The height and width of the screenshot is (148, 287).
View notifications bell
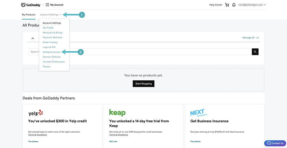tap(234, 5)
